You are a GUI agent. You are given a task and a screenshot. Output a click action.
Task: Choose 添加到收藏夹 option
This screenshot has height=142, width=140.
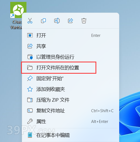coord(70,89)
